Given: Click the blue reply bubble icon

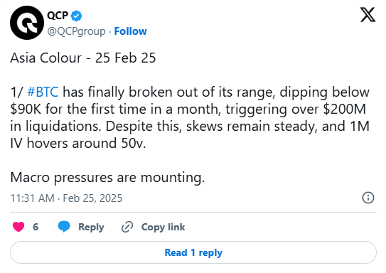Looking at the screenshot, I should (64, 227).
